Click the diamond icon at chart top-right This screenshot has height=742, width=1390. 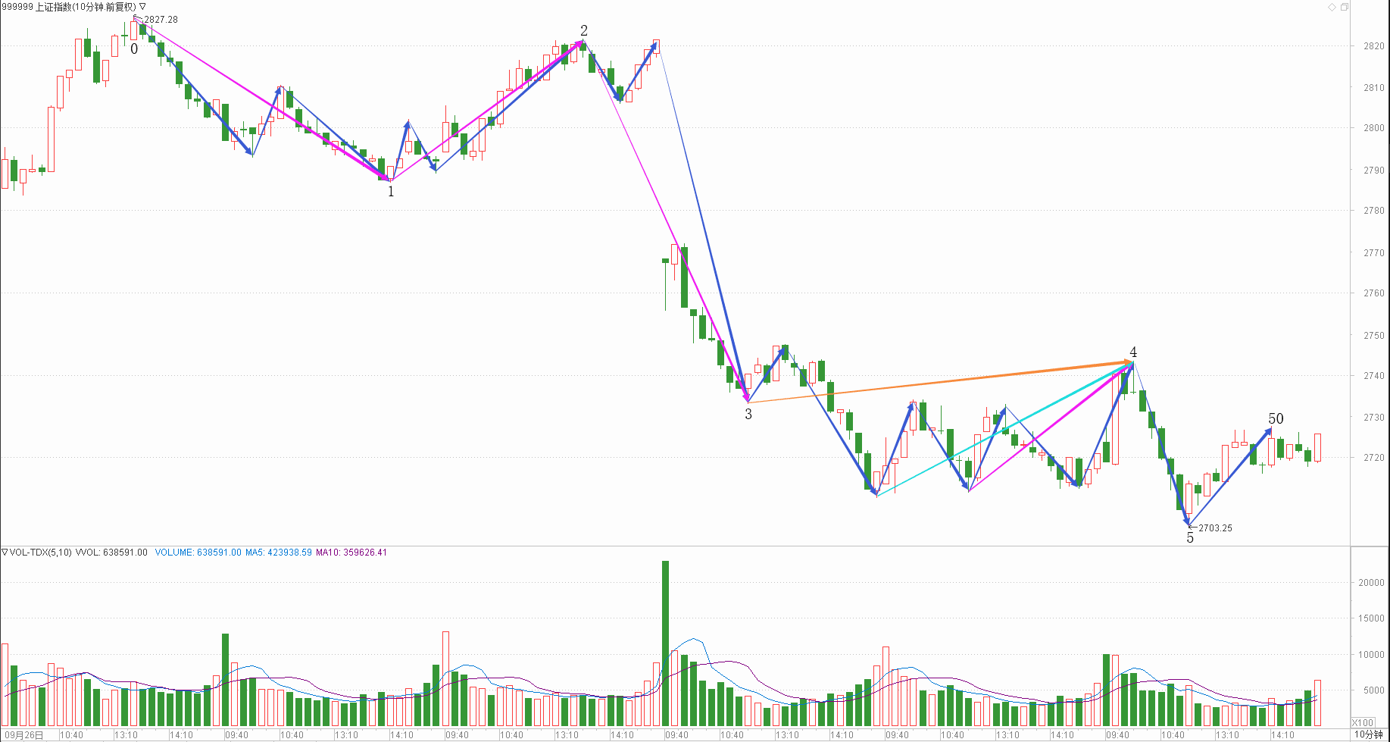1332,7
